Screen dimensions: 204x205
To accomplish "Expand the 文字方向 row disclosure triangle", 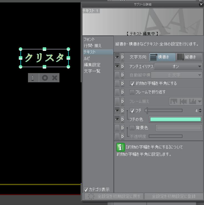I will [x=122, y=57].
